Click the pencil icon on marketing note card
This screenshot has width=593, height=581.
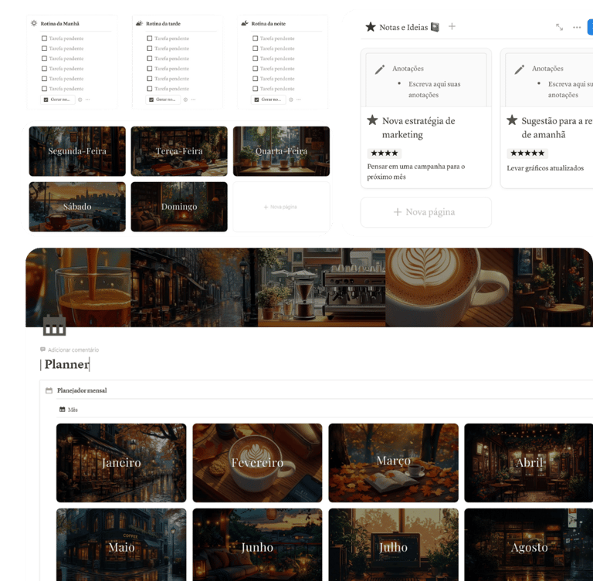click(380, 69)
